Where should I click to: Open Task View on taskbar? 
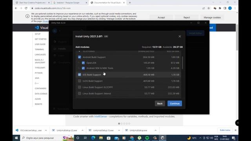click(x=85, y=138)
